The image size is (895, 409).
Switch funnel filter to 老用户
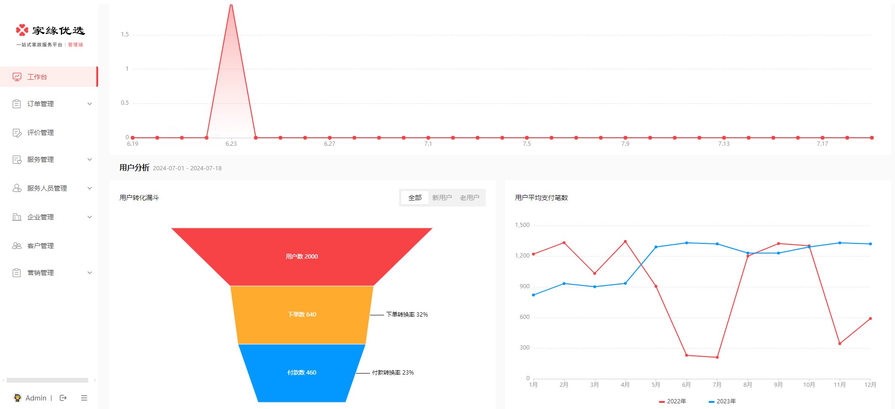pyautogui.click(x=469, y=198)
